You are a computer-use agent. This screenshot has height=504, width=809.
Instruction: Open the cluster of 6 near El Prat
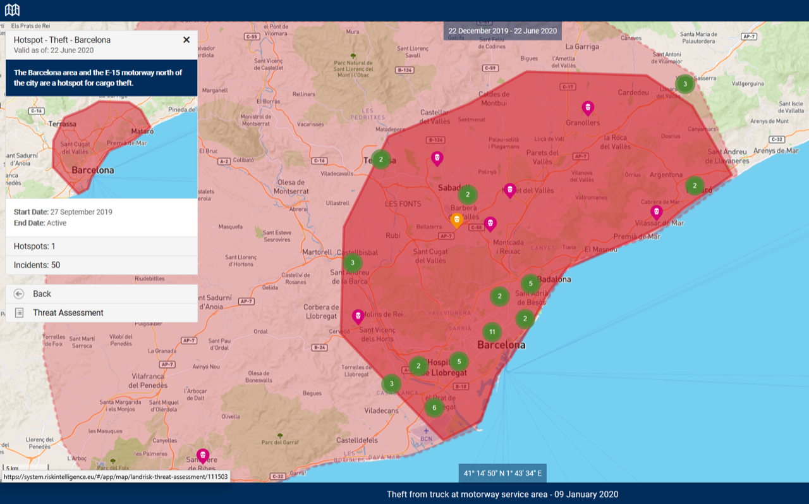click(x=434, y=408)
